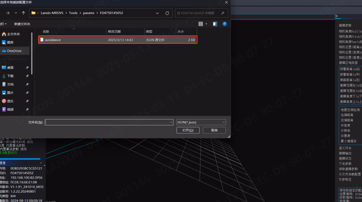The image size is (362, 202).
Task: Click 预警距离 parameter row
Action: [350, 69]
